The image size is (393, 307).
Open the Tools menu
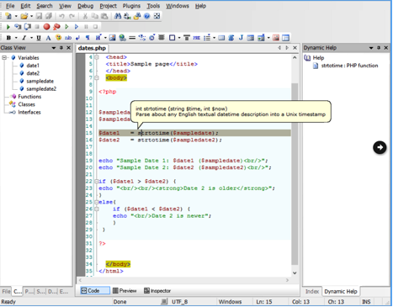point(153,6)
